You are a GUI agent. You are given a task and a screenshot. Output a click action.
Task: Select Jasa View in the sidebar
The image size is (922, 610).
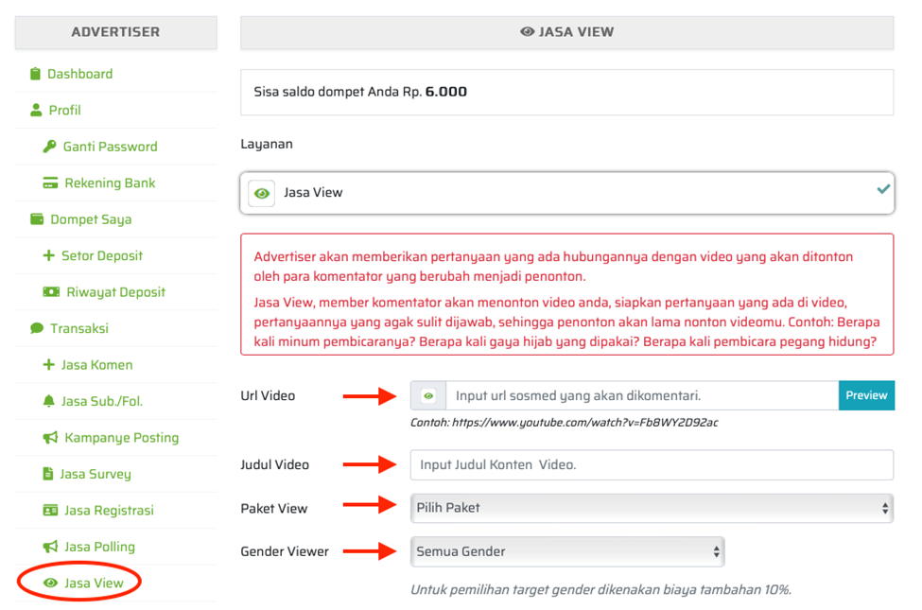[94, 583]
